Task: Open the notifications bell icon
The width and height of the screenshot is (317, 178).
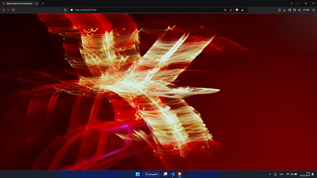Action: point(313,174)
